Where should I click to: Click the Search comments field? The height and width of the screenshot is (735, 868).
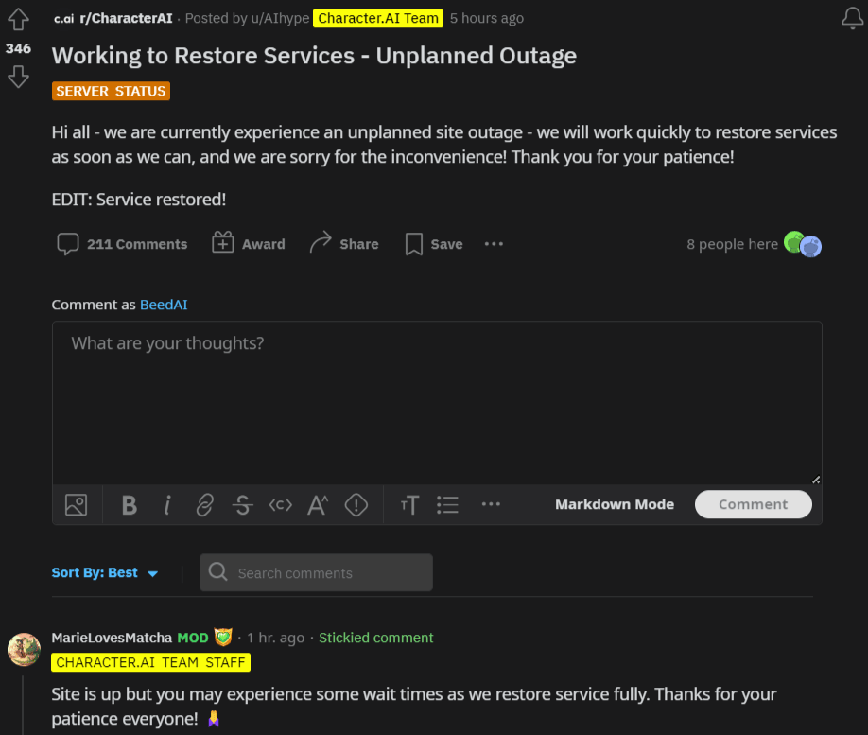pyautogui.click(x=316, y=572)
